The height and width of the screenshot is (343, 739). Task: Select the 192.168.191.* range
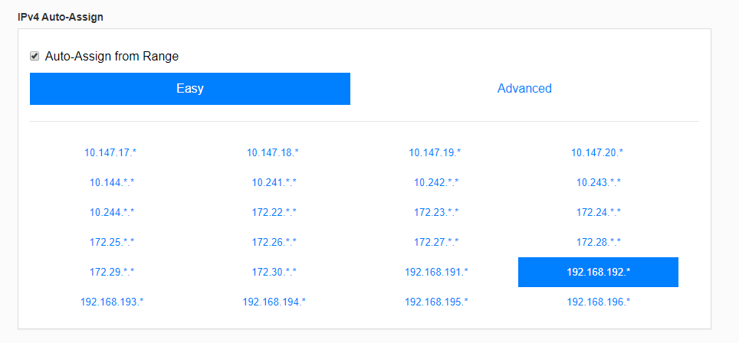click(436, 272)
